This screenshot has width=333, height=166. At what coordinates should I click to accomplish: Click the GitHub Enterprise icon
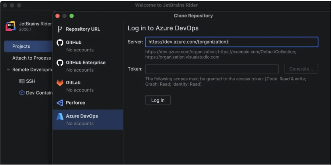point(60,63)
